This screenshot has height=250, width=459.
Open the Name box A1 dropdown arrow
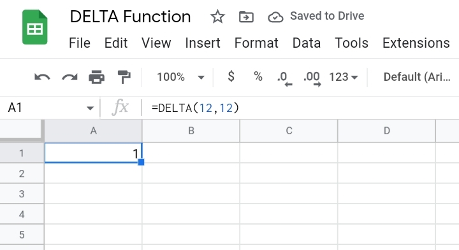(x=90, y=108)
